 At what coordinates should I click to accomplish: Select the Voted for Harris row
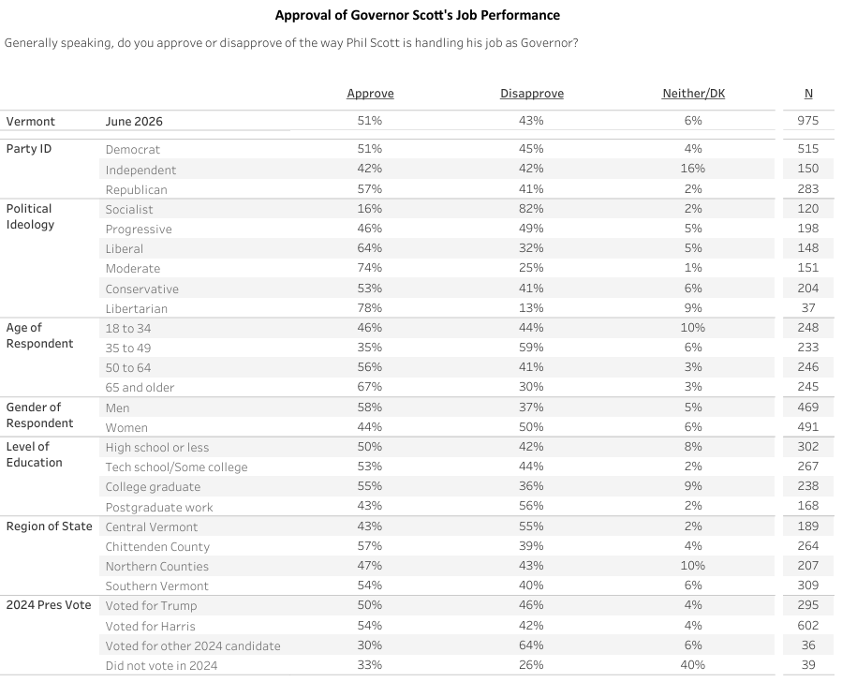[417, 626]
